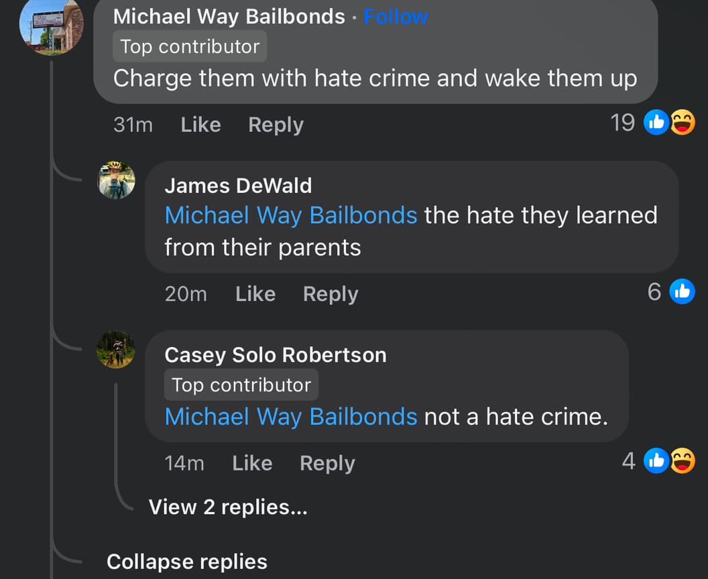This screenshot has width=708, height=579.
Task: Expand 'View 2 replies...' under Casey's comment
Action: 228,507
